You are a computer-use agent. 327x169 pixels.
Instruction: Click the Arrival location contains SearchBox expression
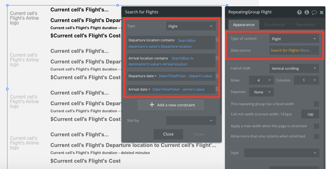171,61
